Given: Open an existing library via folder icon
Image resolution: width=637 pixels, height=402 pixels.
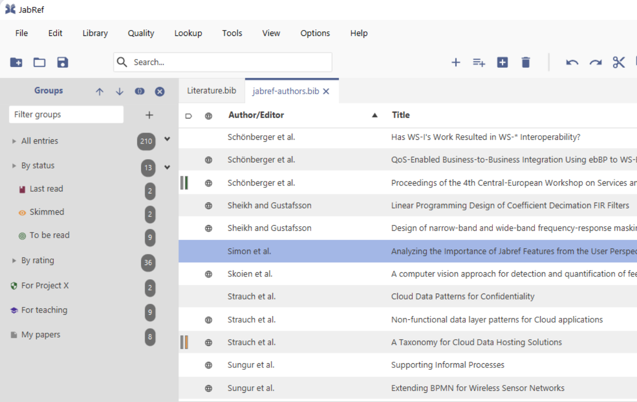Looking at the screenshot, I should click(39, 62).
